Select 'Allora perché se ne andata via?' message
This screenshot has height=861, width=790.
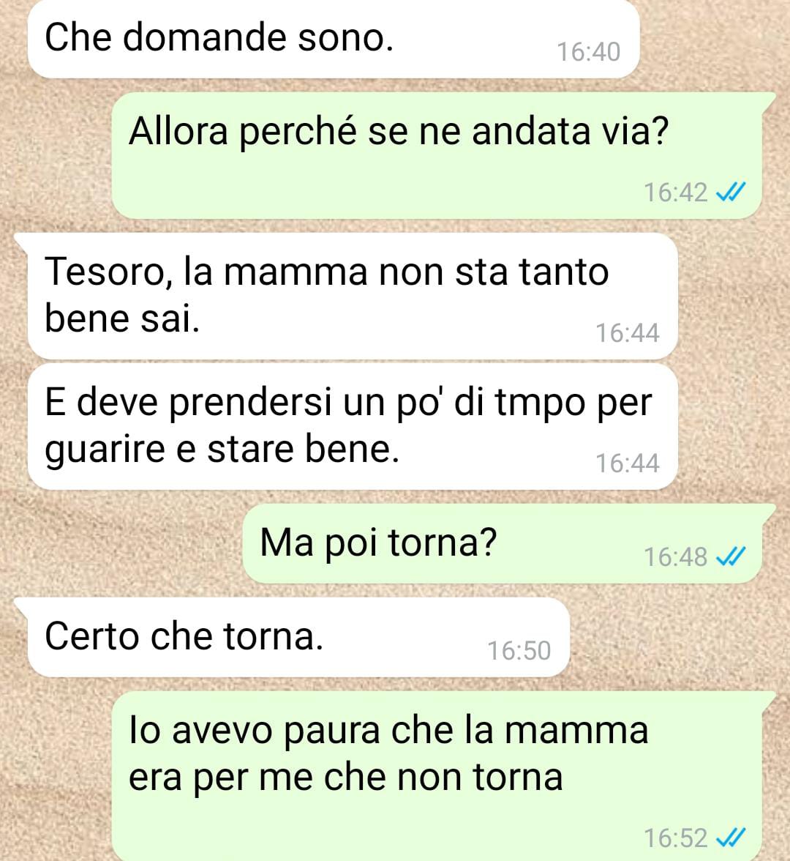[437, 155]
